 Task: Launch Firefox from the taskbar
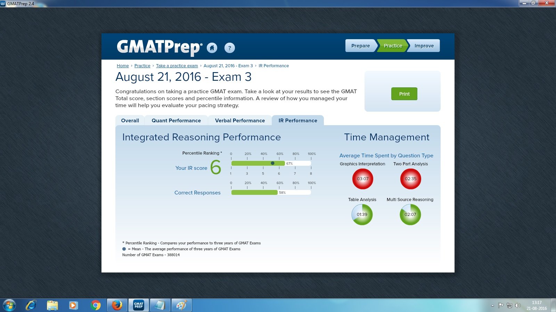(116, 305)
